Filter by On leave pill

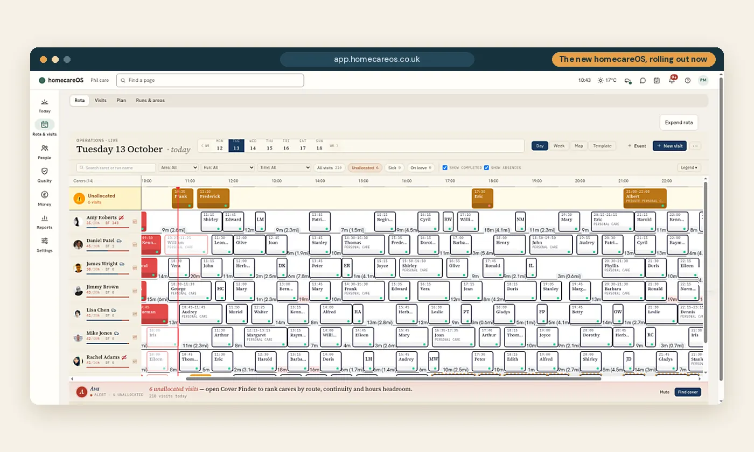click(421, 168)
